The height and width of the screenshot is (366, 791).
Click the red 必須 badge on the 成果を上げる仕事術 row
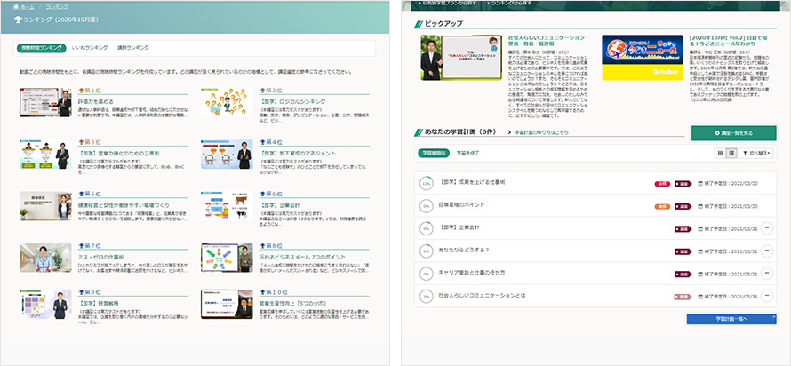click(x=662, y=184)
